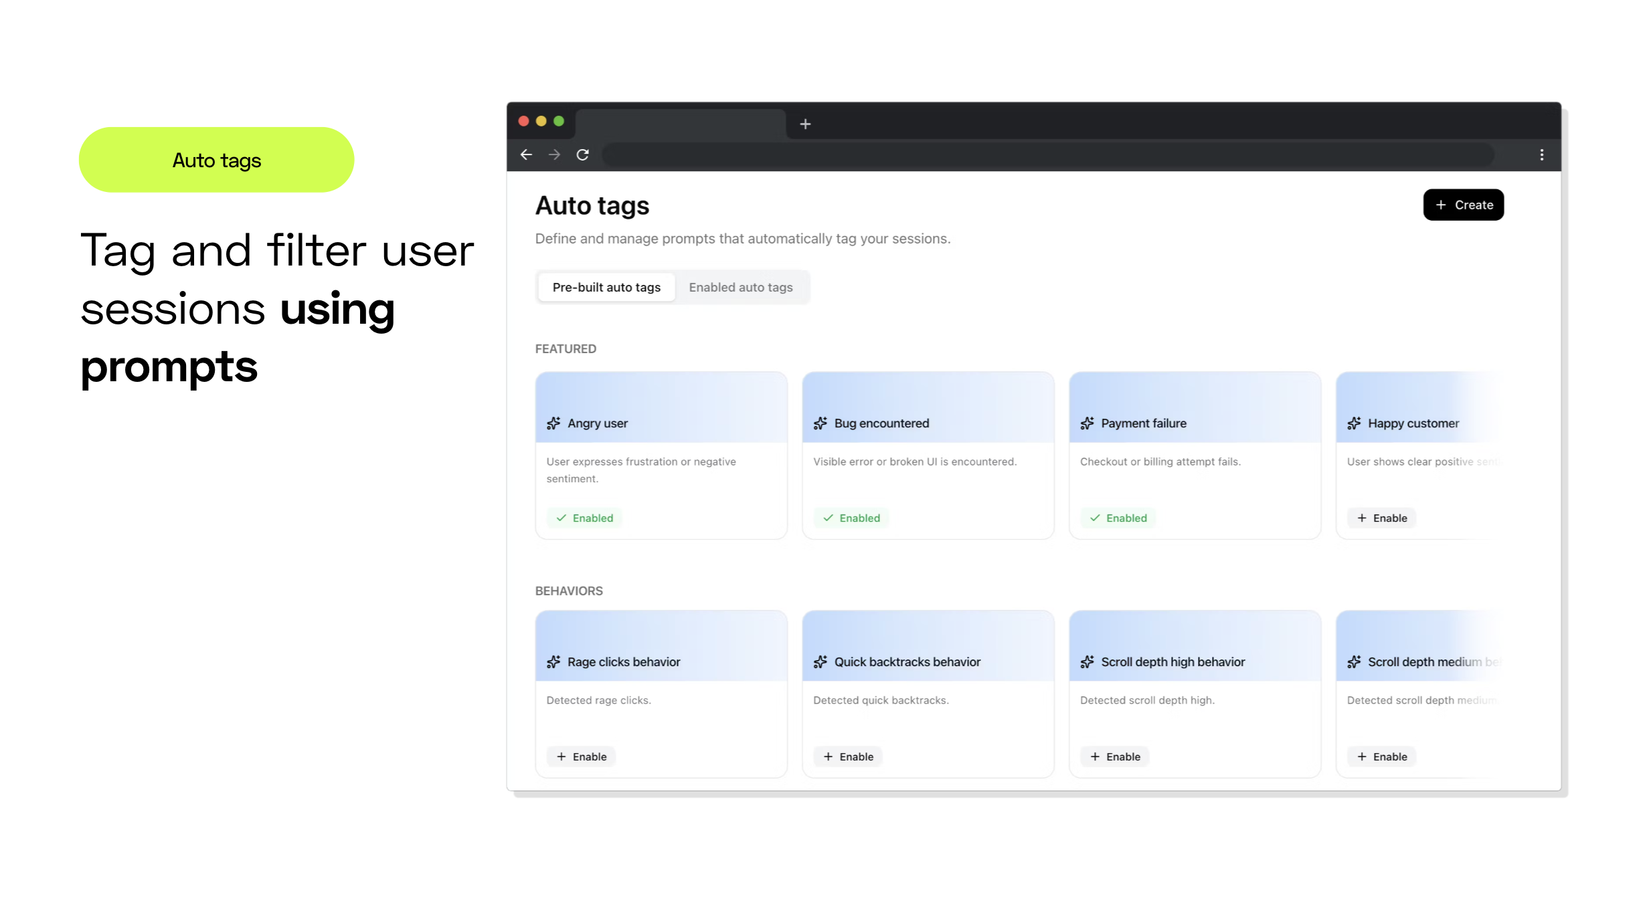Click the sparkle icon on Bug encountered card
This screenshot has width=1641, height=919.
click(x=821, y=423)
